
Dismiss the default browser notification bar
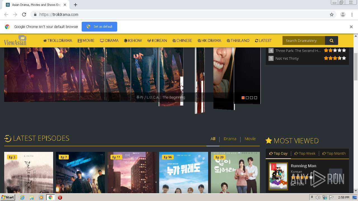[351, 27]
